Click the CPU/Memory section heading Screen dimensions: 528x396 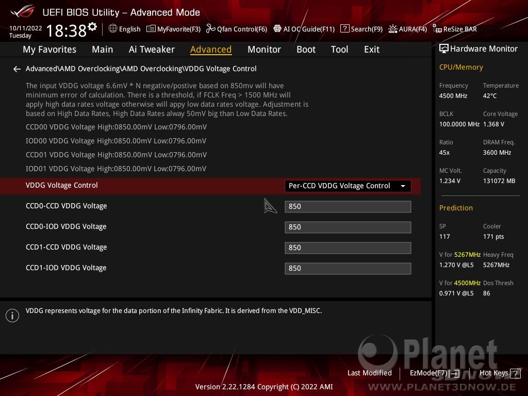461,68
